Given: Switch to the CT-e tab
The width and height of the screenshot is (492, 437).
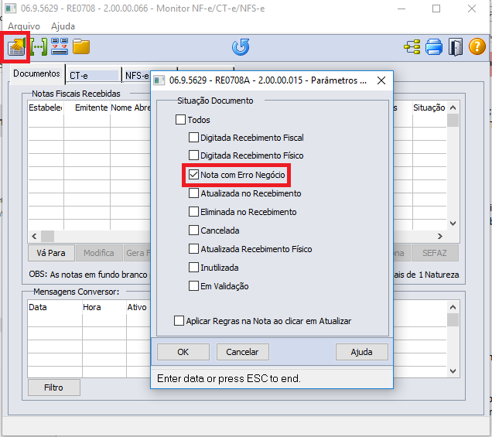Looking at the screenshot, I should tap(94, 76).
